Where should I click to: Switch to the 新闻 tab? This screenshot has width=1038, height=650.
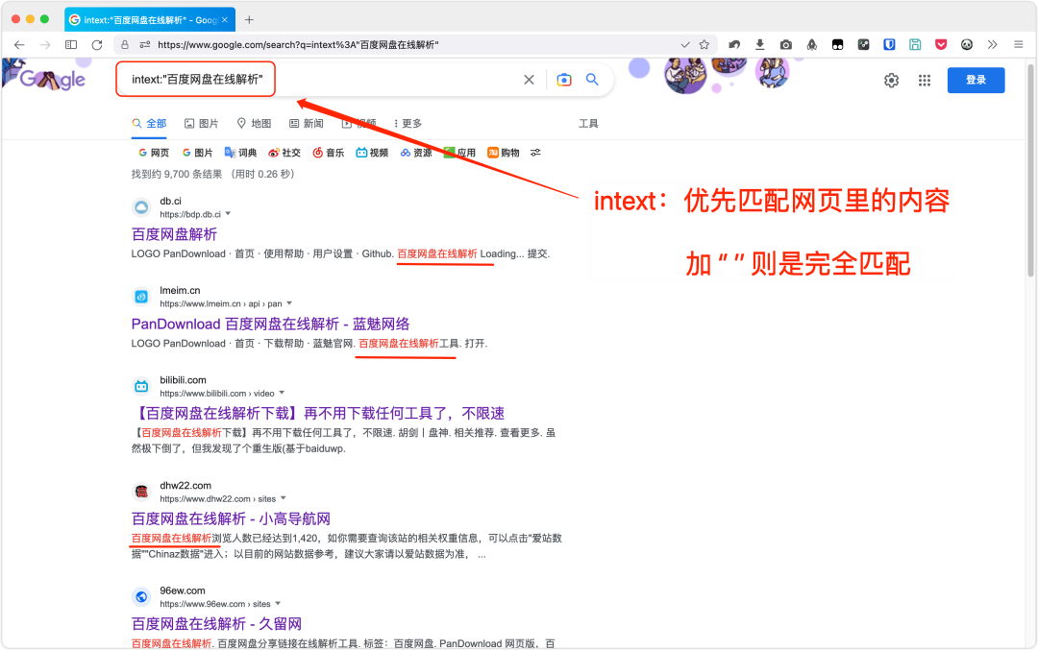point(307,124)
